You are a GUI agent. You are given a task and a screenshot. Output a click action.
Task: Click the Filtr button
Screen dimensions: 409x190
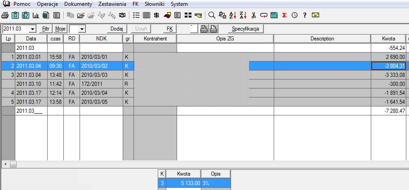pyautogui.click(x=45, y=29)
